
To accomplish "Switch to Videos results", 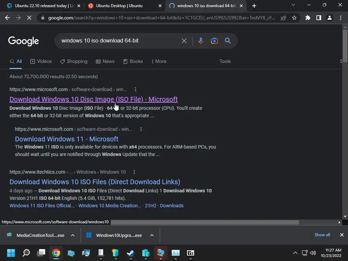I will click(x=41, y=62).
